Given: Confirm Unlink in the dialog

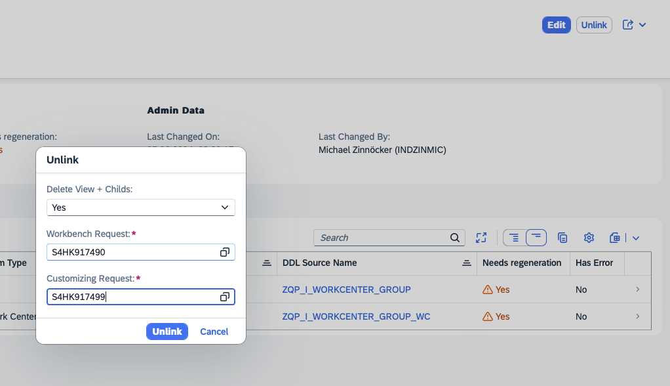Looking at the screenshot, I should [167, 332].
